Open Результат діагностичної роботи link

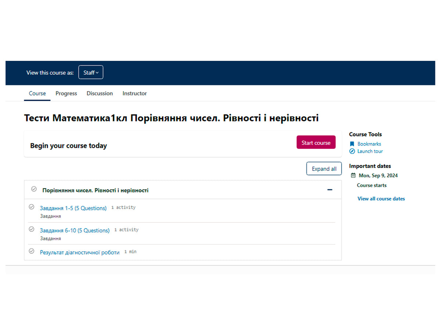pyautogui.click(x=80, y=253)
